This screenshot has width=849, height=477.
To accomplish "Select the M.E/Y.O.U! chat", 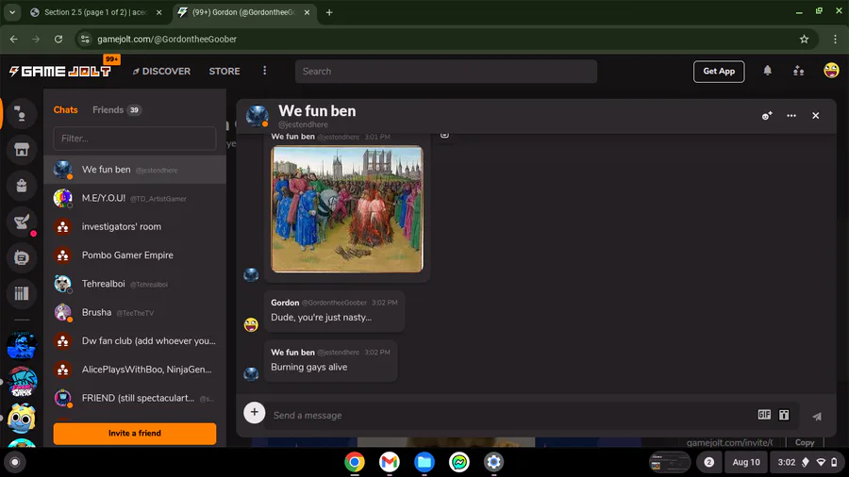I will click(134, 199).
